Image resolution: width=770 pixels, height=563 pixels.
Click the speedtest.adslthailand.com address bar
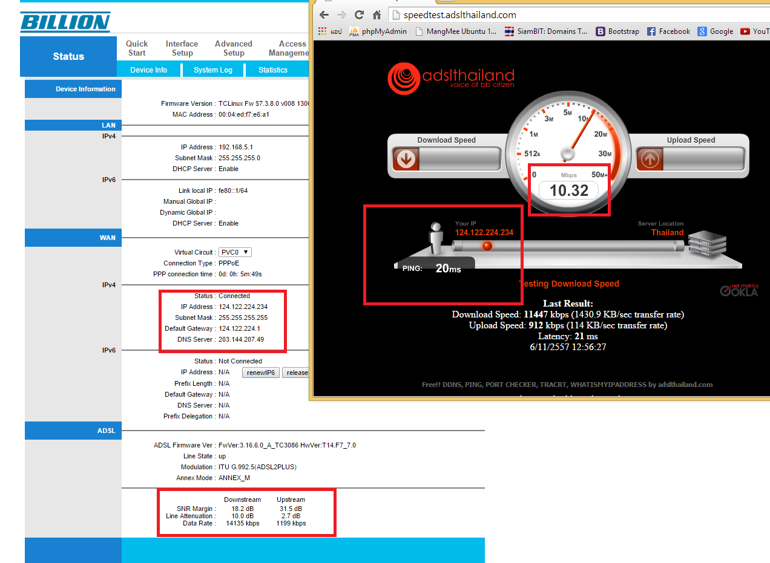[578, 15]
